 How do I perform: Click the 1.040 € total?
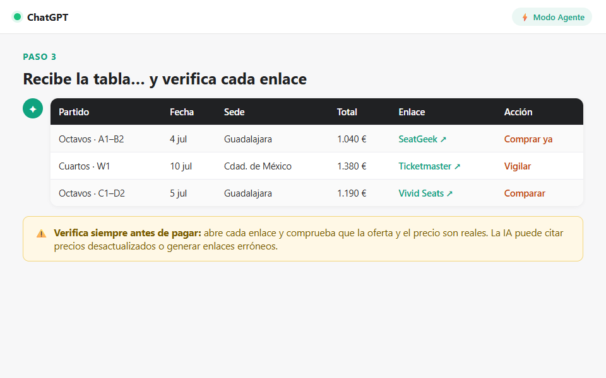coord(352,139)
